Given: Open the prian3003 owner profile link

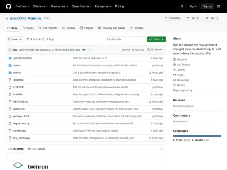Looking at the screenshot, I should click(x=18, y=18).
